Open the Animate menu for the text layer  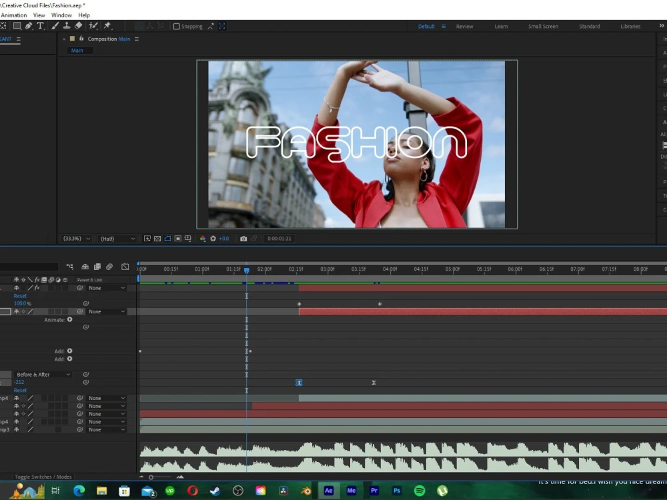click(69, 319)
